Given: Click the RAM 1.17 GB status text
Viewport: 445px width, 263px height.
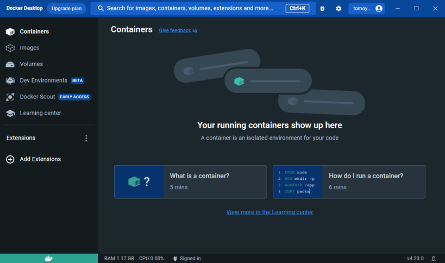Looking at the screenshot, I should (119, 259).
